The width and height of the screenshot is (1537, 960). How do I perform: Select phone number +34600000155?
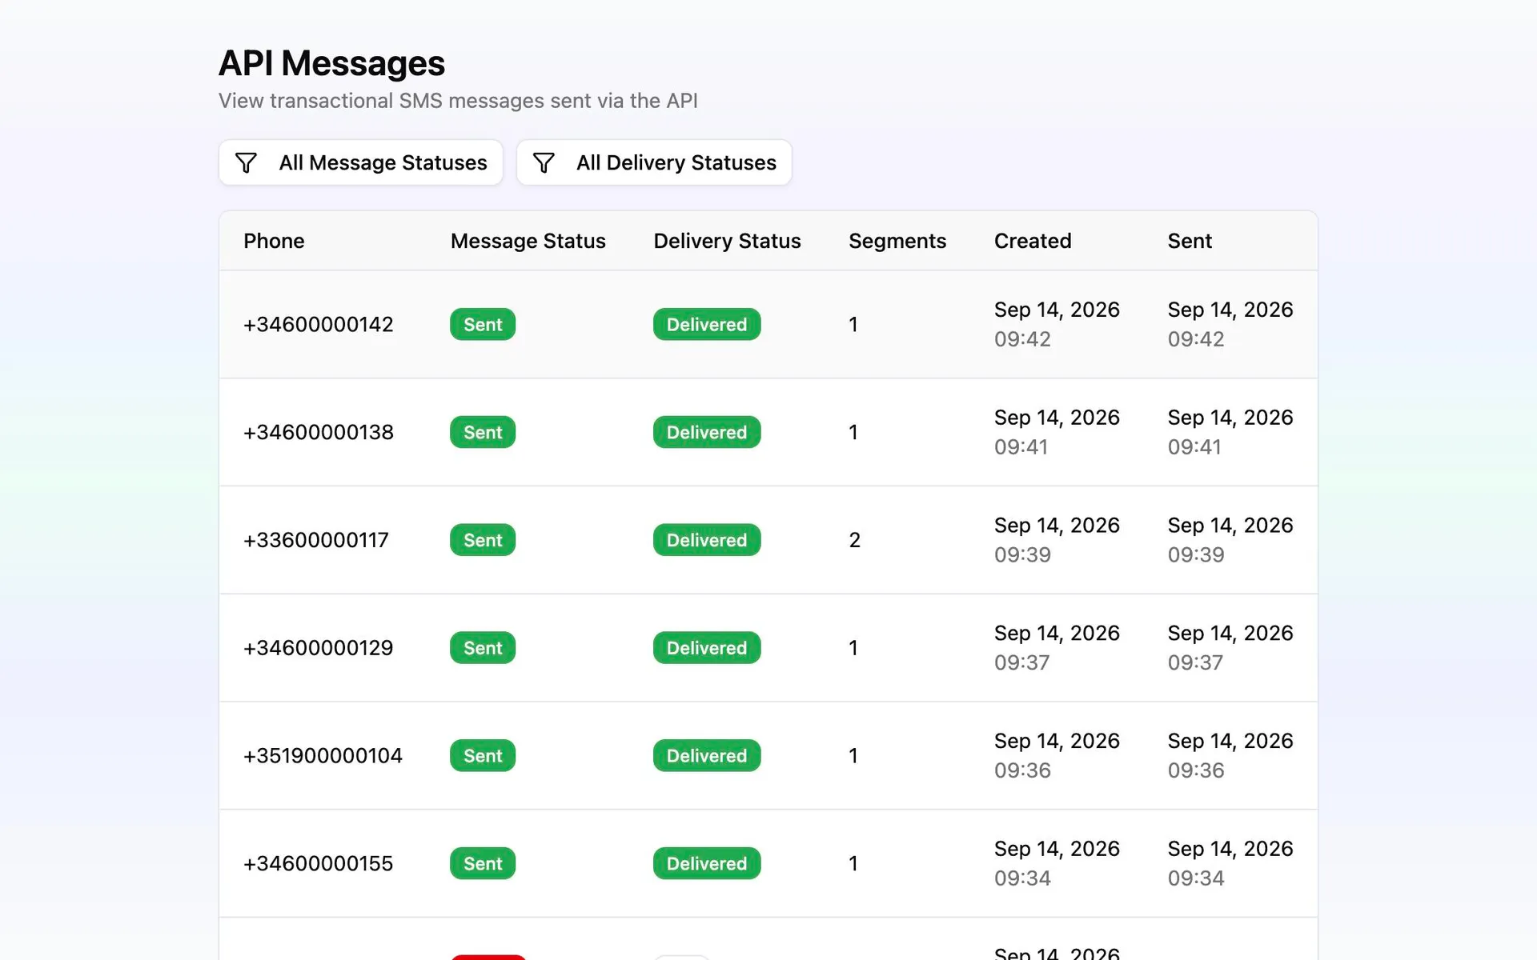click(319, 863)
